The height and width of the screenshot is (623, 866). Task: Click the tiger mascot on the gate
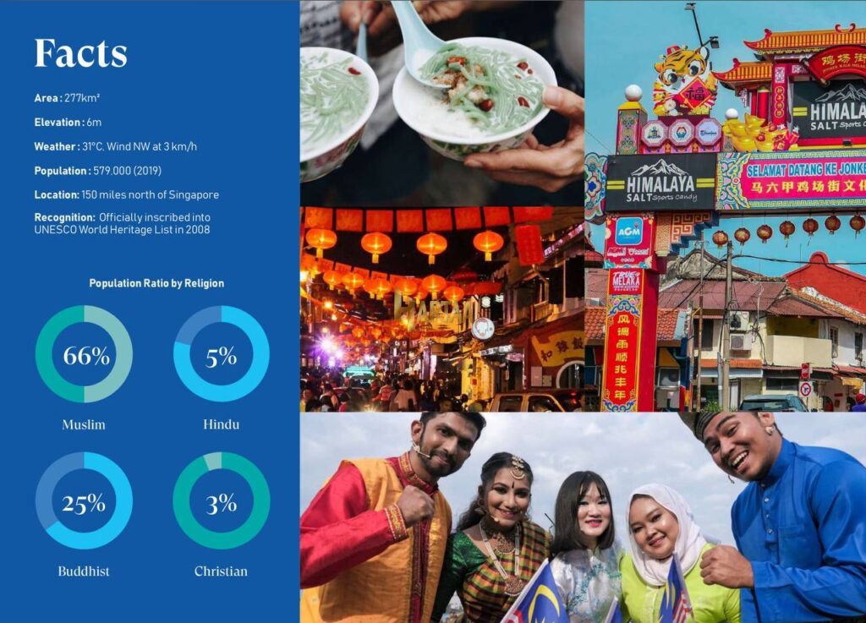coord(684,80)
